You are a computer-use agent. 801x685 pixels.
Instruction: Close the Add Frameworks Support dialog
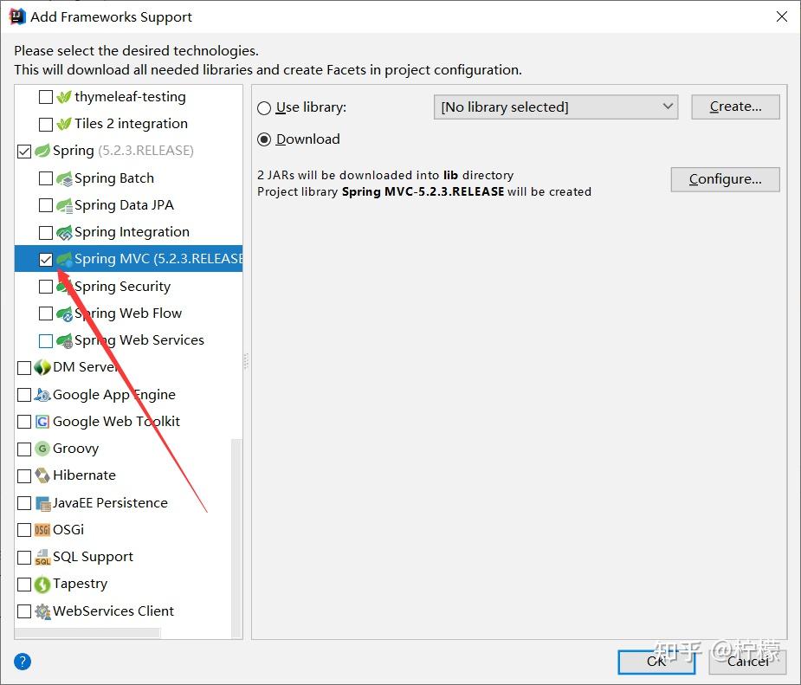[x=782, y=16]
